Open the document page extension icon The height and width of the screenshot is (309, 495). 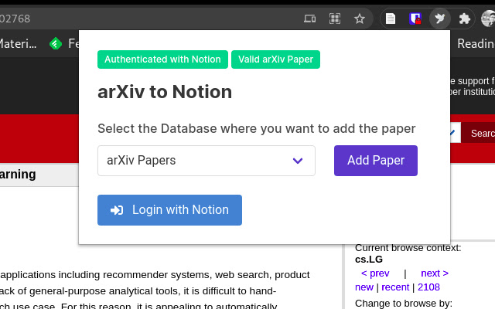(x=391, y=19)
